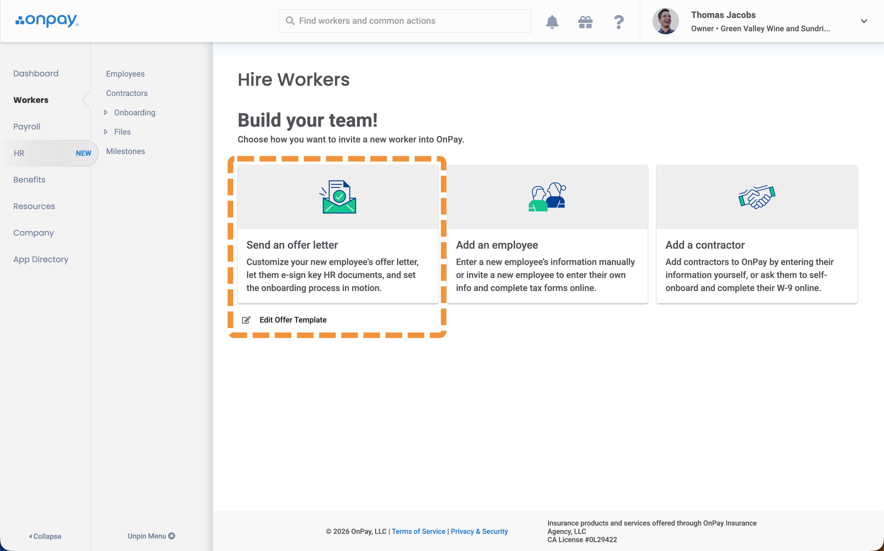Click the two-people employee icon
This screenshot has width=884, height=551.
coord(547,197)
